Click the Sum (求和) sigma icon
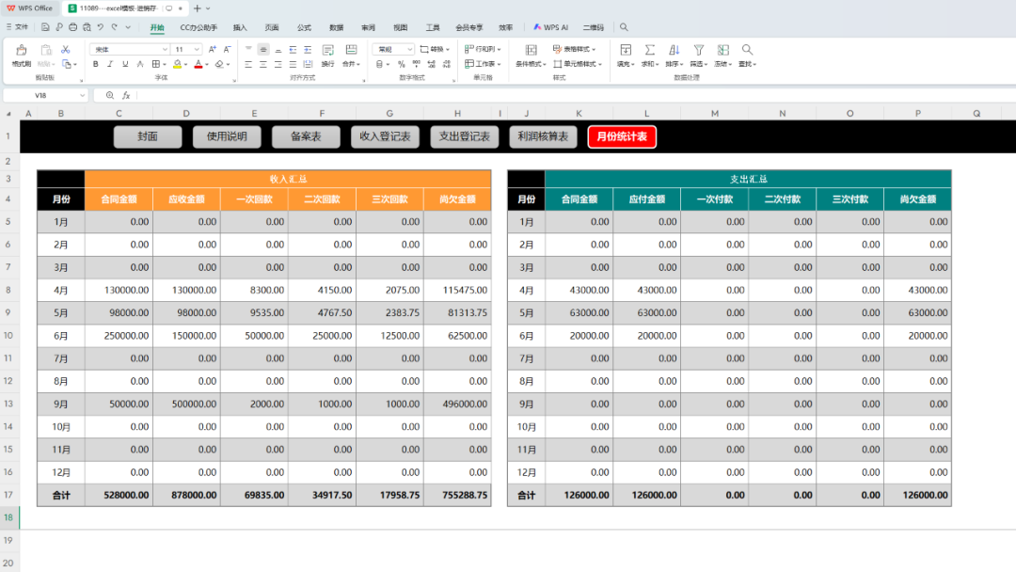 [649, 50]
